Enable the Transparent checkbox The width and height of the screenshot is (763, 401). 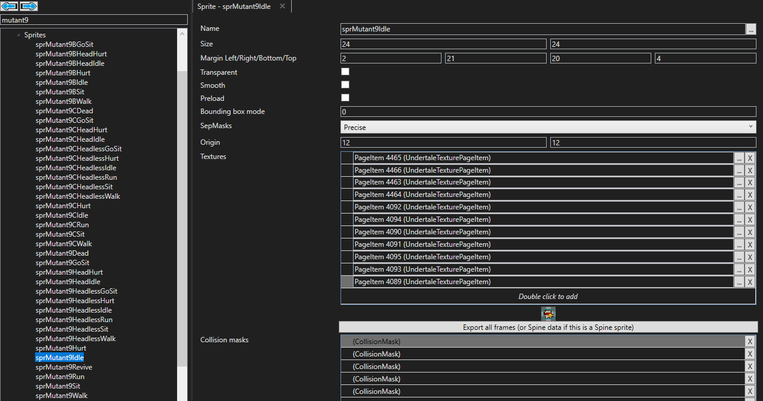[345, 72]
